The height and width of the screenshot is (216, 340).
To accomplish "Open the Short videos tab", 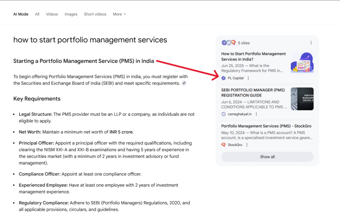I will coord(95,14).
